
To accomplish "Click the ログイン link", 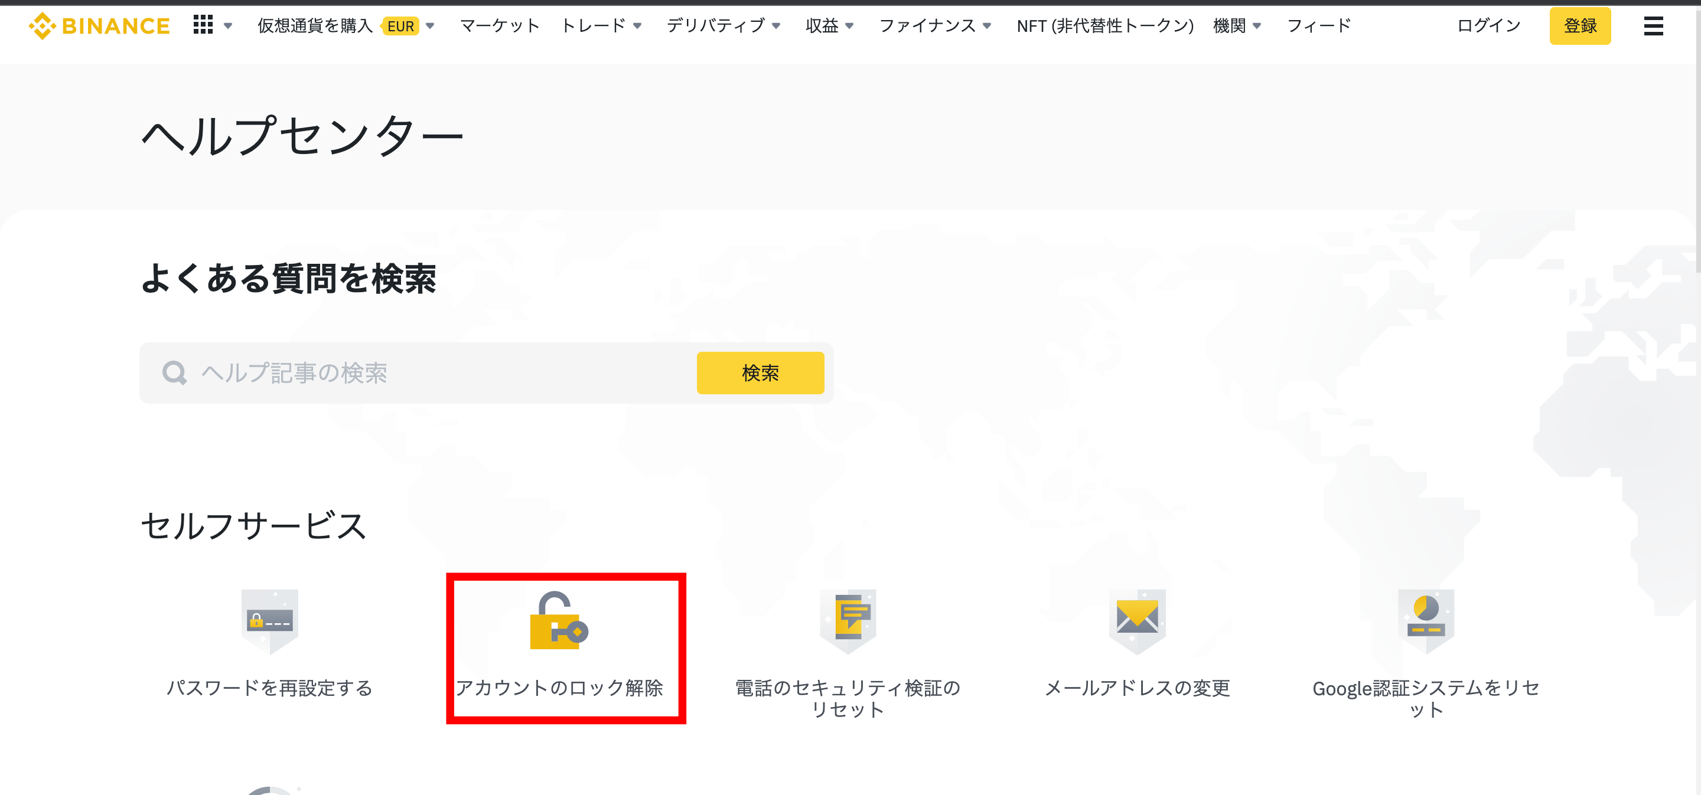I will [x=1487, y=26].
